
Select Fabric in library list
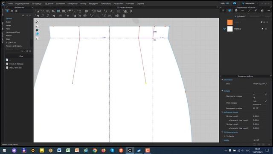[x=8, y=29]
